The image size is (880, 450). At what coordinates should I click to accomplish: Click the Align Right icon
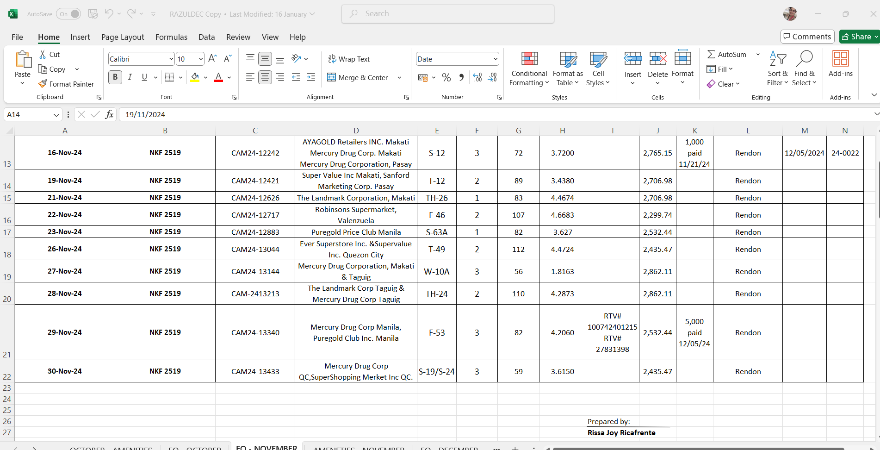pyautogui.click(x=280, y=77)
